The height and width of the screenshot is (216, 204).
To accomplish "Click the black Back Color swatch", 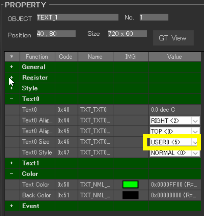I will coord(131,195).
